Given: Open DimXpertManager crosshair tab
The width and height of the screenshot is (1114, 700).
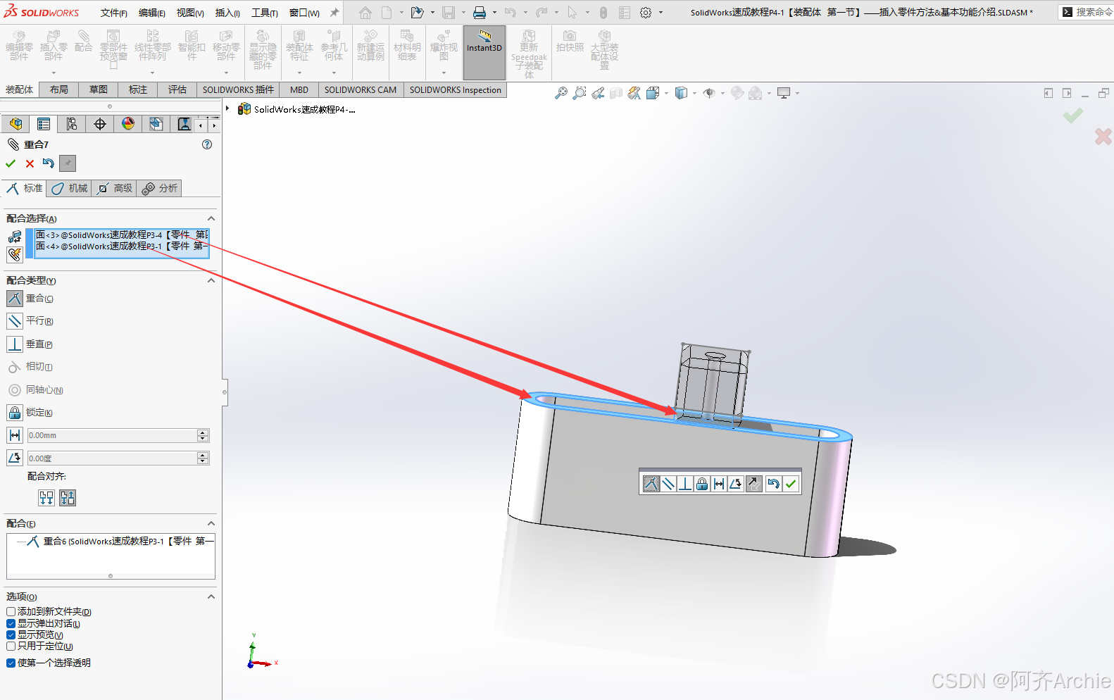Looking at the screenshot, I should (x=100, y=124).
